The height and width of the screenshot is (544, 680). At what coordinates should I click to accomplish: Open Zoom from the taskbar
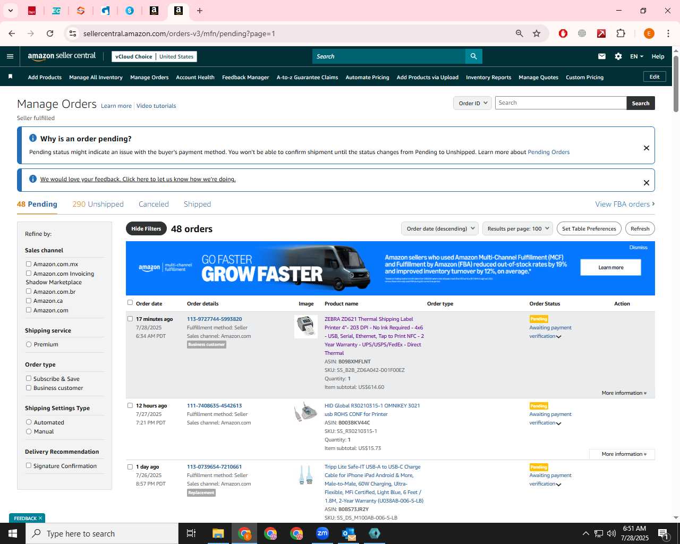click(322, 533)
